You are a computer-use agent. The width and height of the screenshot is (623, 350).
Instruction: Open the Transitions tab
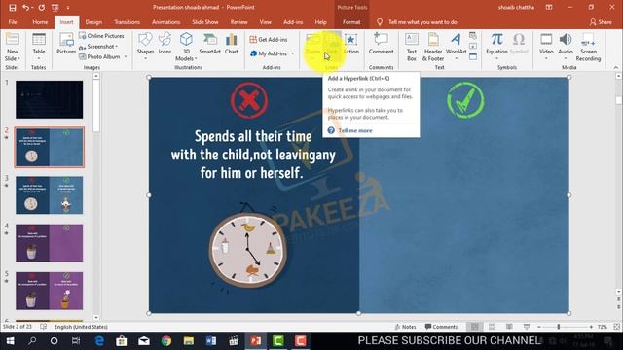[127, 22]
